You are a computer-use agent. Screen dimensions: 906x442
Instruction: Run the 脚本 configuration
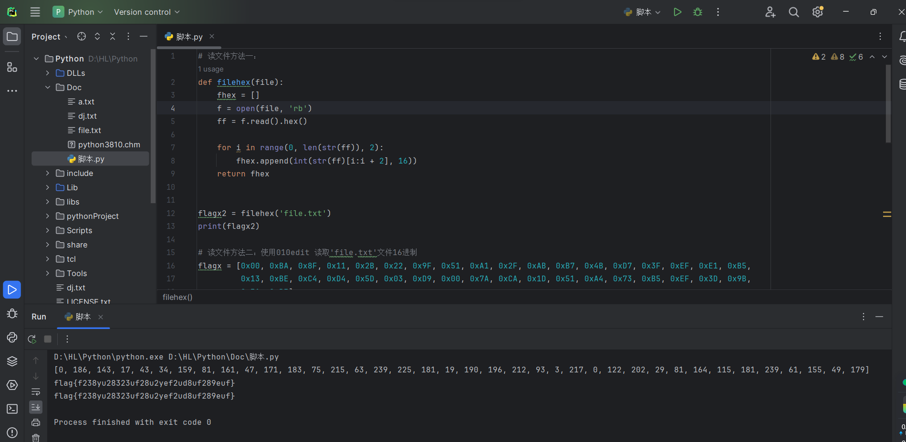[x=677, y=12]
